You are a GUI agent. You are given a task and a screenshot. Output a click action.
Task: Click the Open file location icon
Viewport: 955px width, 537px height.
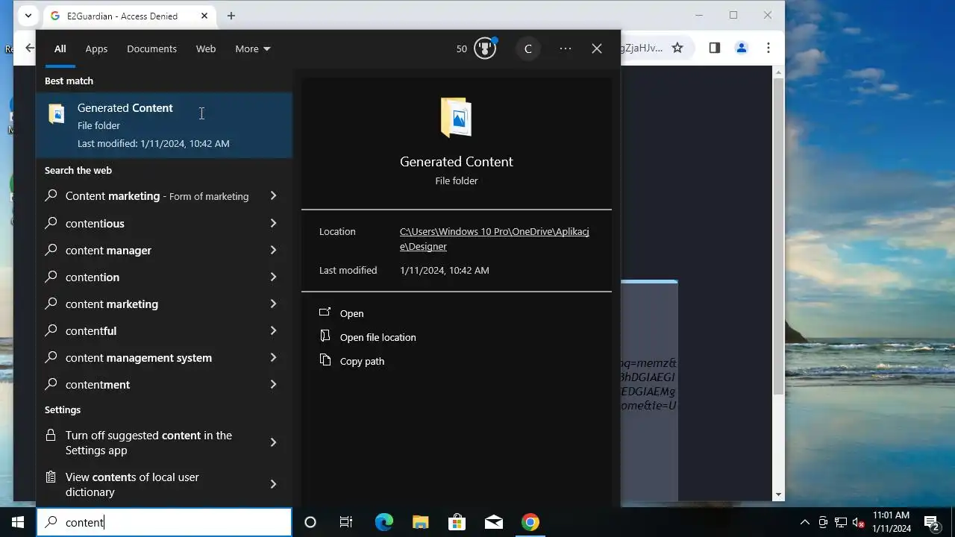pos(325,336)
